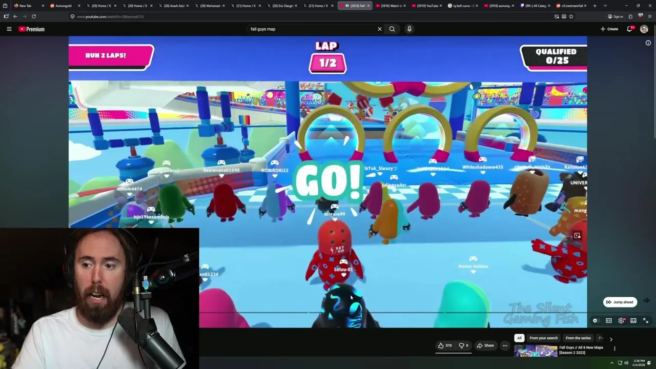Go back in the browser
This screenshot has height=369, width=656.
coord(15,16)
